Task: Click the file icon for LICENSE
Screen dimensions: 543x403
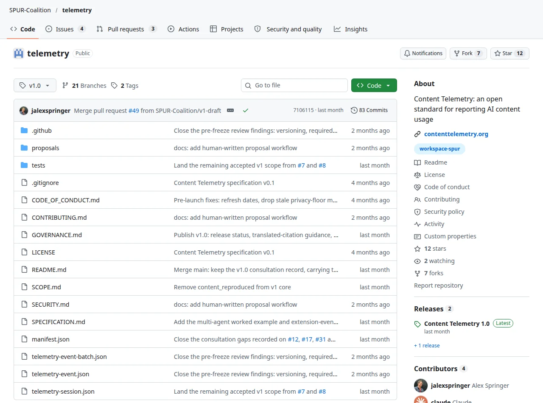Action: point(24,252)
